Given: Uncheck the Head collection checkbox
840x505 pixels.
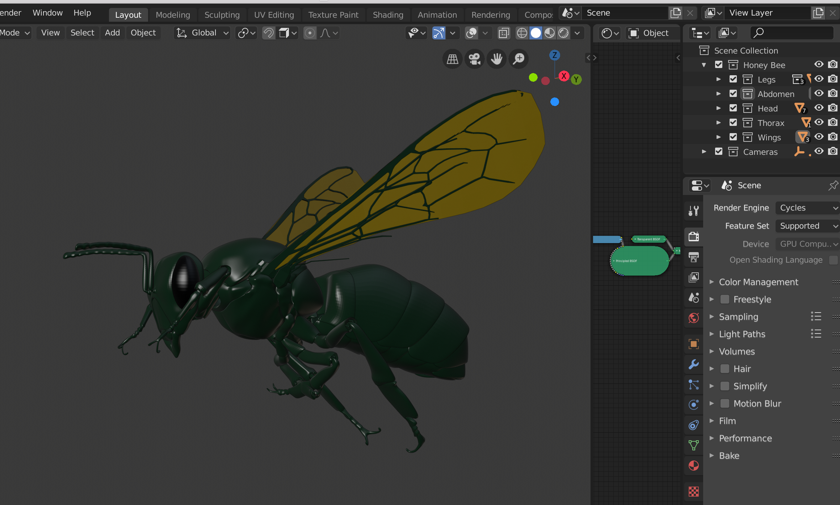Looking at the screenshot, I should (733, 108).
